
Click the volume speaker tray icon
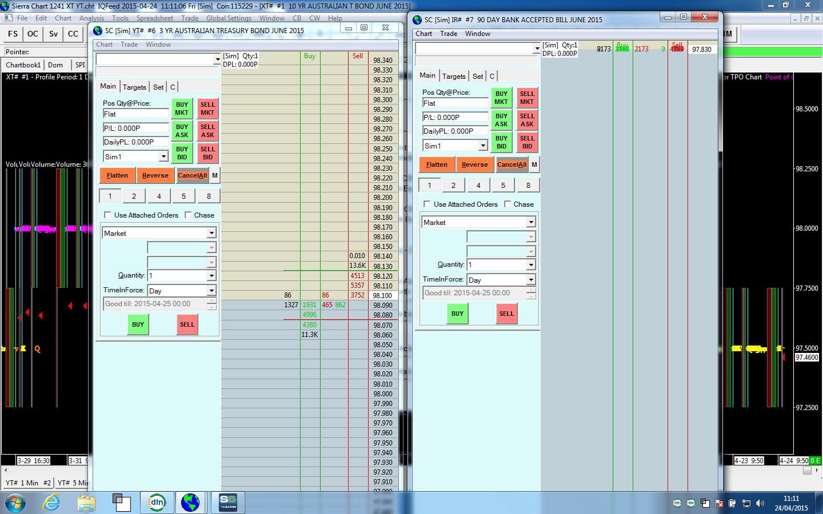tap(760, 504)
